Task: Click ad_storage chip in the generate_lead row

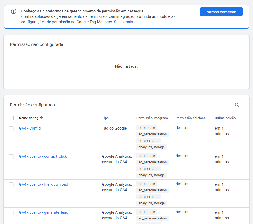Action: (x=147, y=212)
